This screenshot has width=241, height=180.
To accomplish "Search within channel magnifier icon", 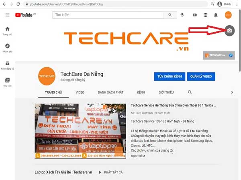I will point(190,92).
